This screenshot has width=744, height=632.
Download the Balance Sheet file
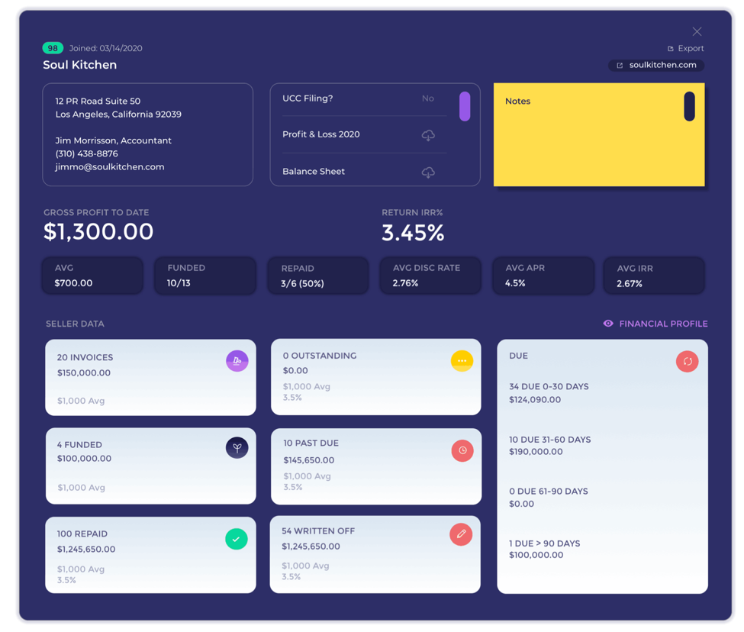(x=428, y=173)
